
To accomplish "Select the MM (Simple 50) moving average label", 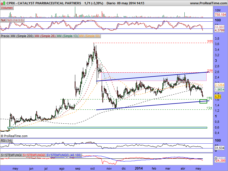I will click(x=89, y=36).
